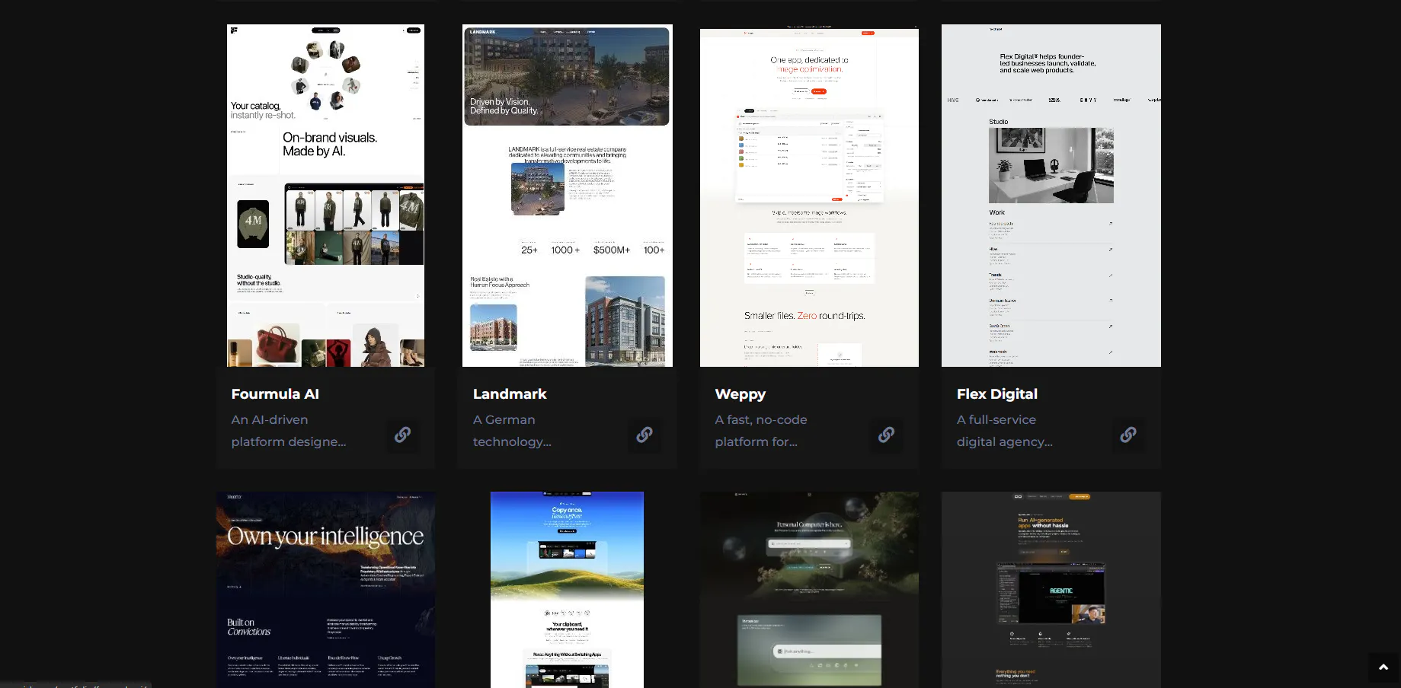Open the Weppy site preview thumbnail
This screenshot has width=1401, height=688.
tap(809, 196)
